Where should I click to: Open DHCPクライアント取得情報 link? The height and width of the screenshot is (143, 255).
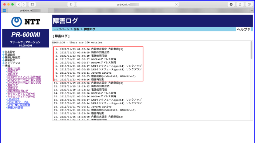[24, 77]
